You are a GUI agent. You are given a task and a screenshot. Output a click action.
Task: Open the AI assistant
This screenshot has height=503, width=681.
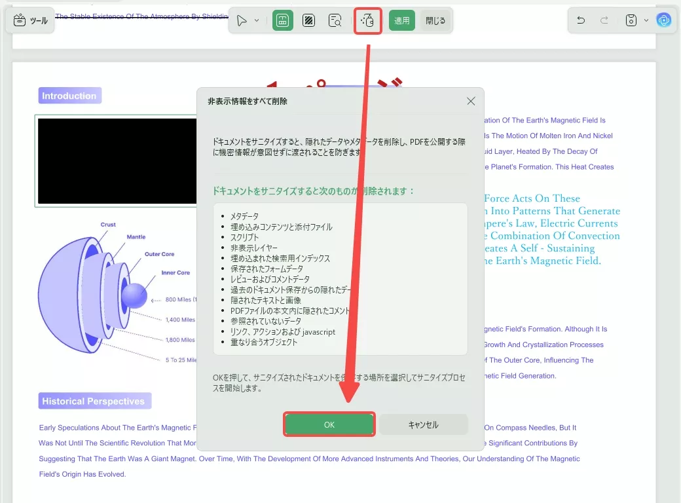(x=664, y=20)
